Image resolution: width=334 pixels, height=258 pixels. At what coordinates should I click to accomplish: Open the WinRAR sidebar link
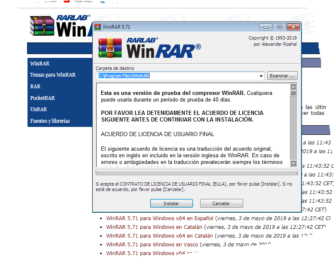pyautogui.click(x=39, y=64)
